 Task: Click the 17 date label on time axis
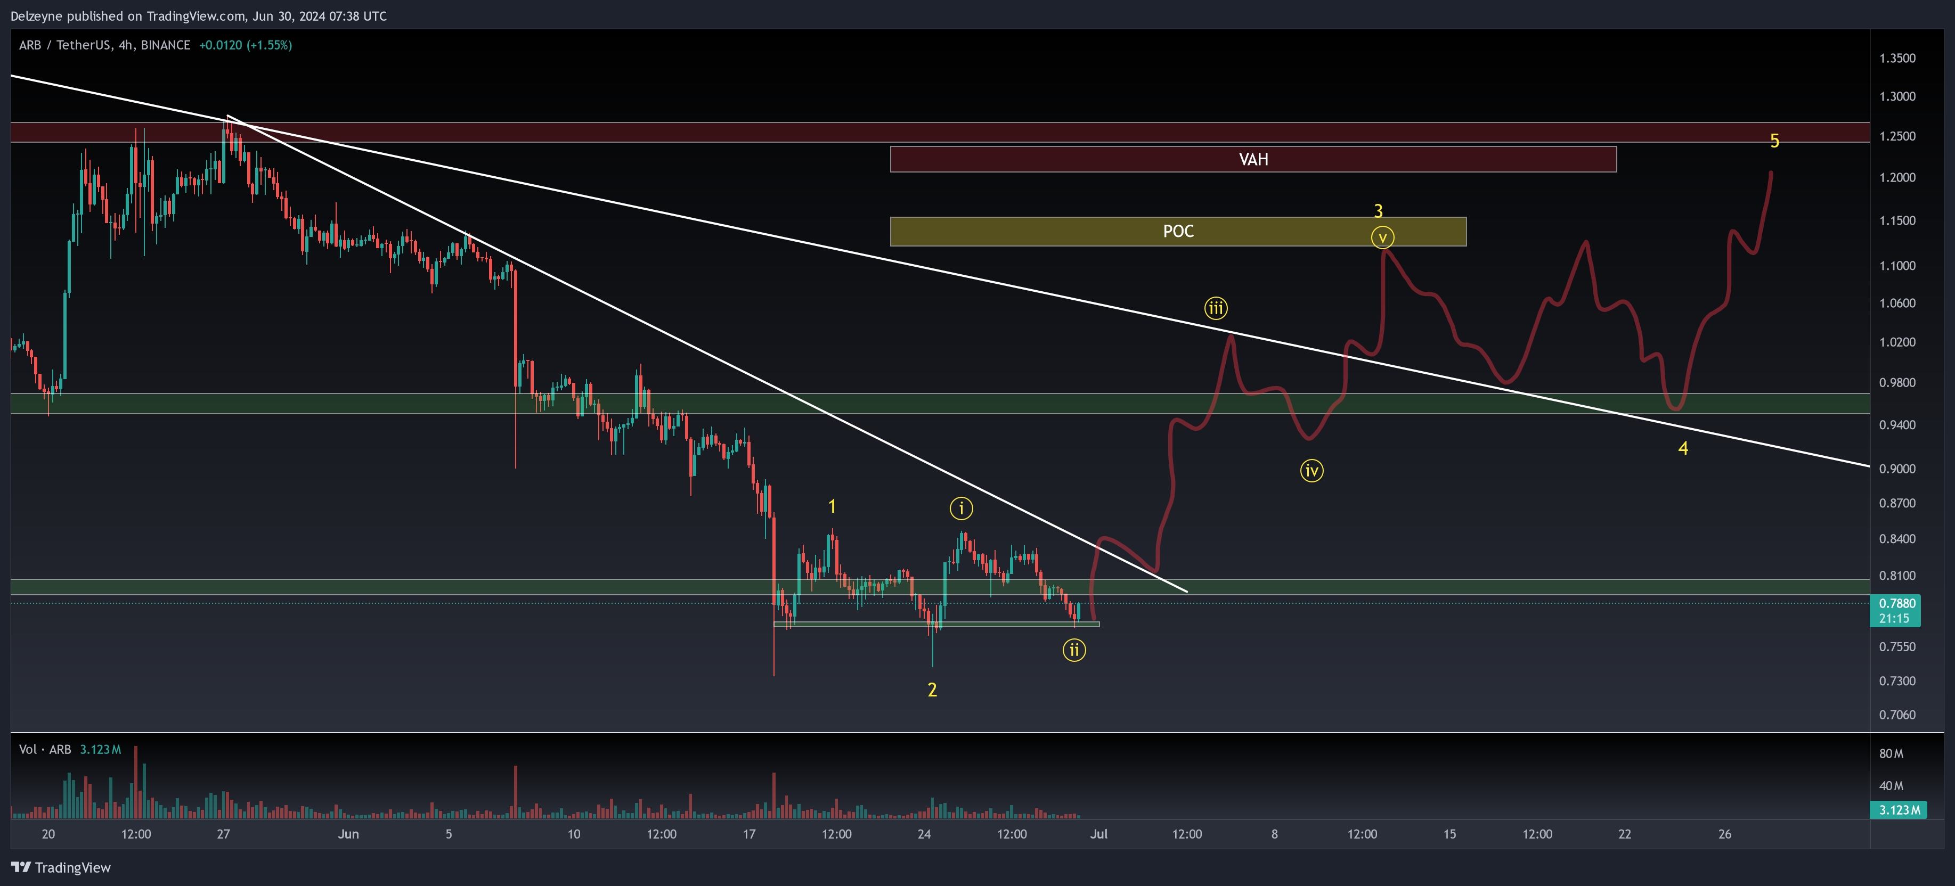click(x=749, y=834)
